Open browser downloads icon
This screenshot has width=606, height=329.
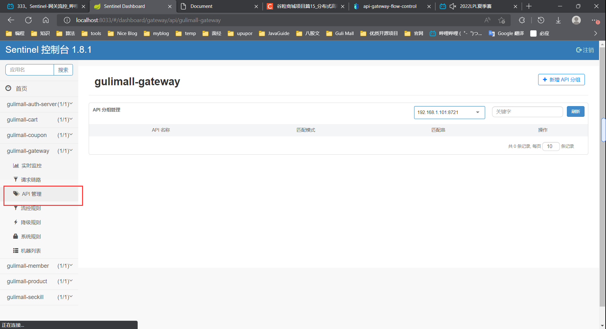tap(558, 20)
